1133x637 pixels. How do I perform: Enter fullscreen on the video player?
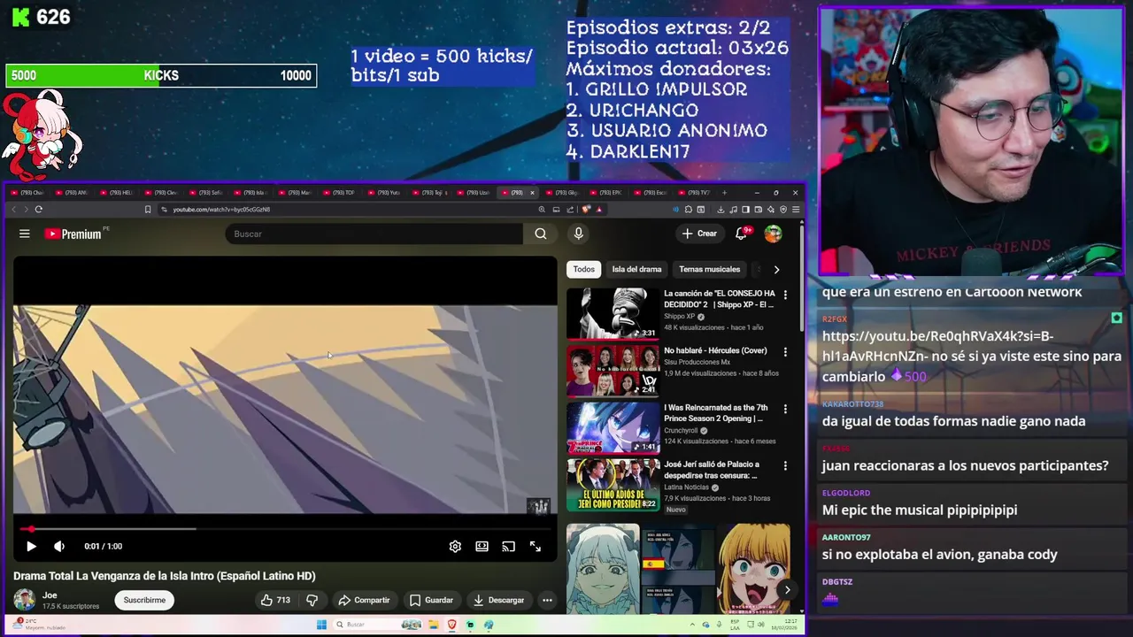click(536, 546)
